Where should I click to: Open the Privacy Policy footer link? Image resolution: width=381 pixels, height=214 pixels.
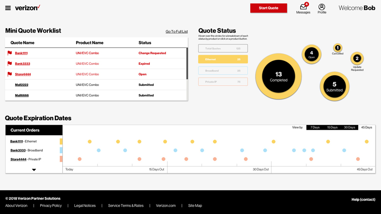[51, 206]
